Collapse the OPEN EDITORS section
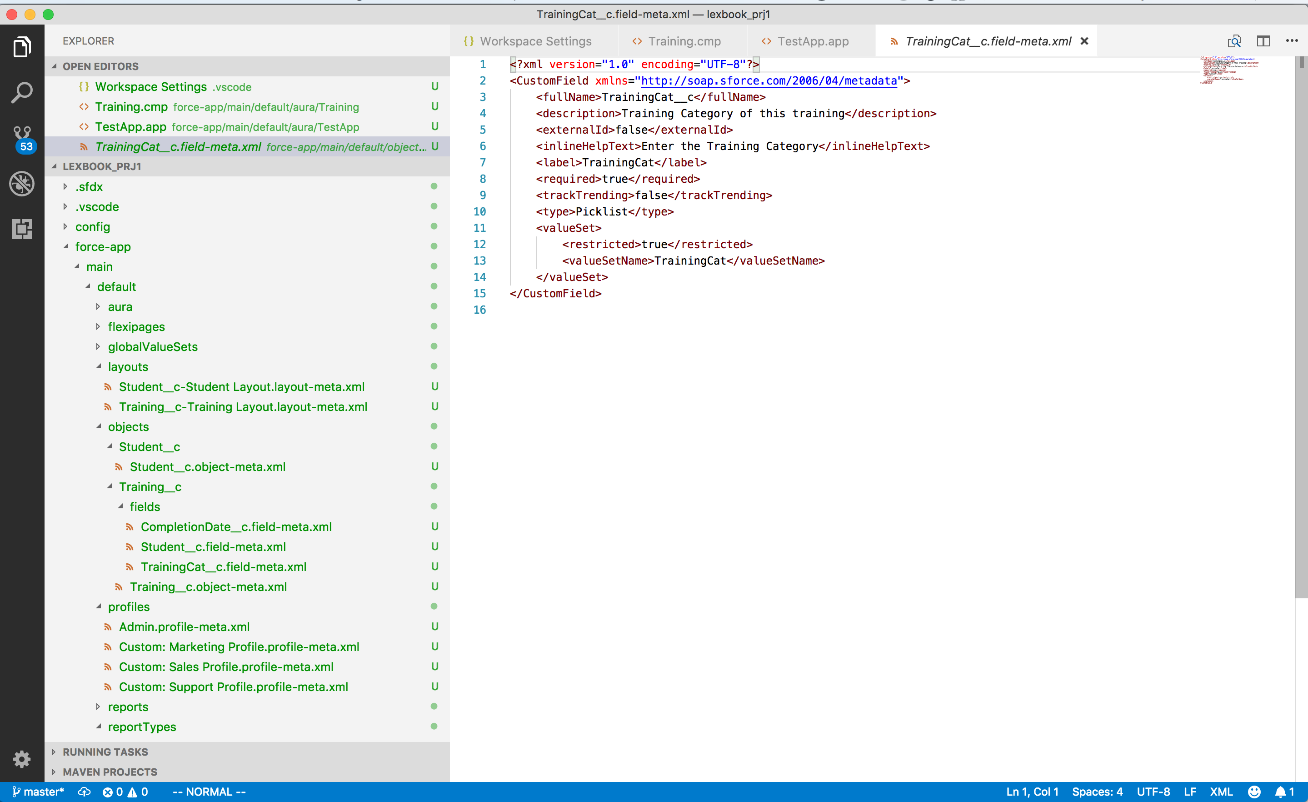1308x802 pixels. click(54, 66)
